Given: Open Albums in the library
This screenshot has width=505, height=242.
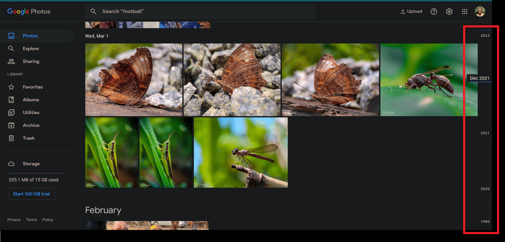Looking at the screenshot, I should [31, 100].
